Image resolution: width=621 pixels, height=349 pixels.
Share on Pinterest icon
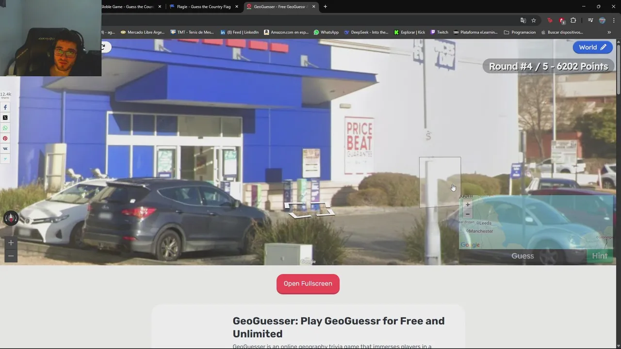pos(5,138)
